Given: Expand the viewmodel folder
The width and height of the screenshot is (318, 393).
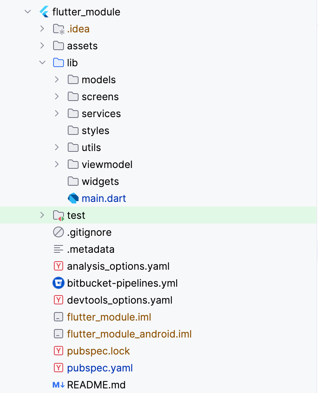Looking at the screenshot, I should [57, 164].
